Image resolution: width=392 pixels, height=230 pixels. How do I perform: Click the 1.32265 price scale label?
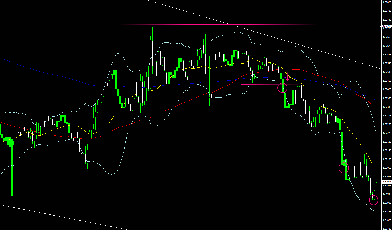tap(387, 124)
